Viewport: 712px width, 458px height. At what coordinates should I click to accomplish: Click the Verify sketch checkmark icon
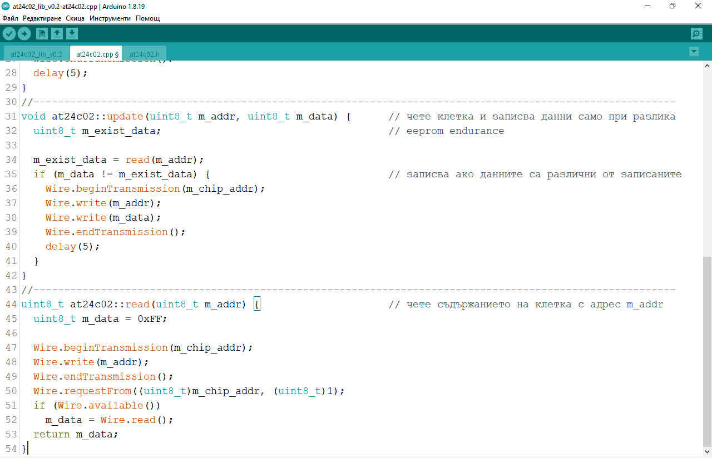[9, 34]
